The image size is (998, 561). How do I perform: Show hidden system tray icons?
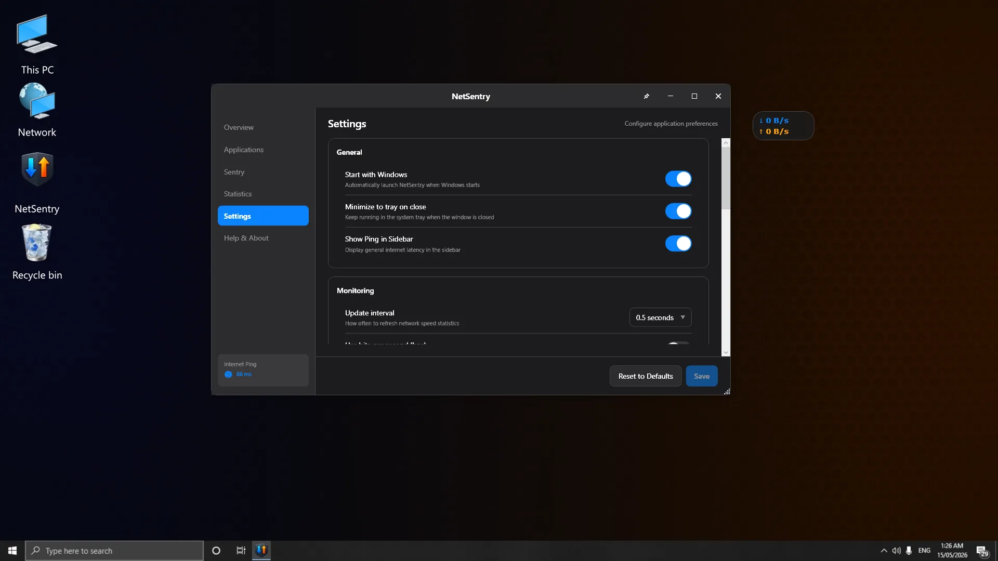(x=884, y=551)
